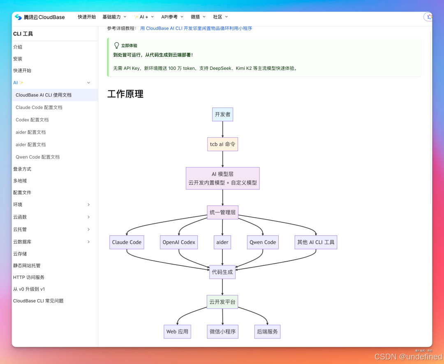Click the 云开发平台 diagram node

tap(222, 302)
